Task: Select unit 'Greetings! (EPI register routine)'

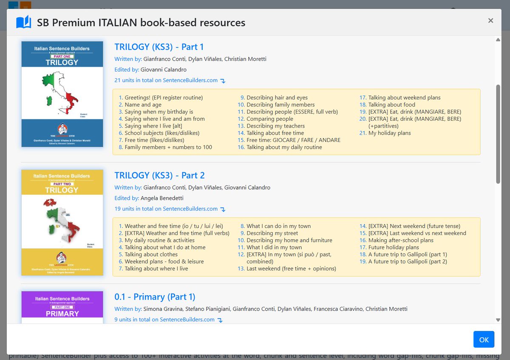Action: pyautogui.click(x=164, y=98)
